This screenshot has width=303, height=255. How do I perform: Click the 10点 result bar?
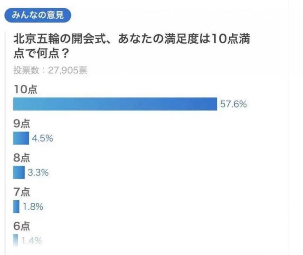click(115, 104)
